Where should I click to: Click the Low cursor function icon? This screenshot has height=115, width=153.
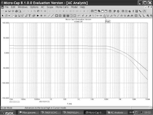coord(115,16)
